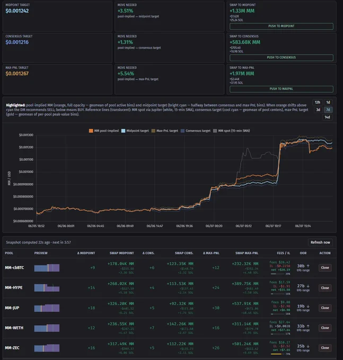Click the POOL column header
This screenshot has height=360, width=343.
point(9,253)
